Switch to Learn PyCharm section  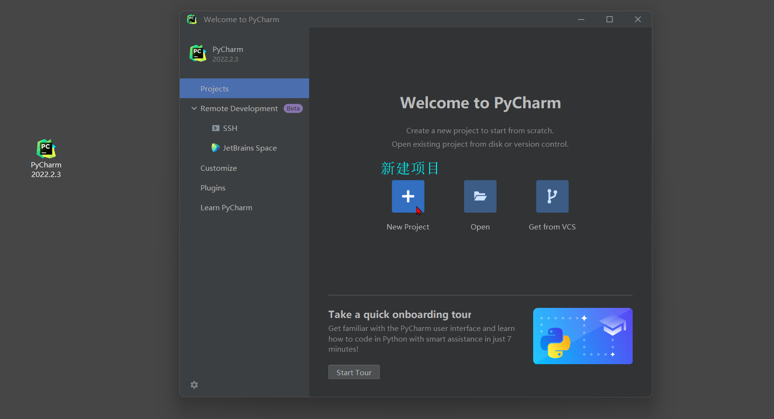coord(226,207)
